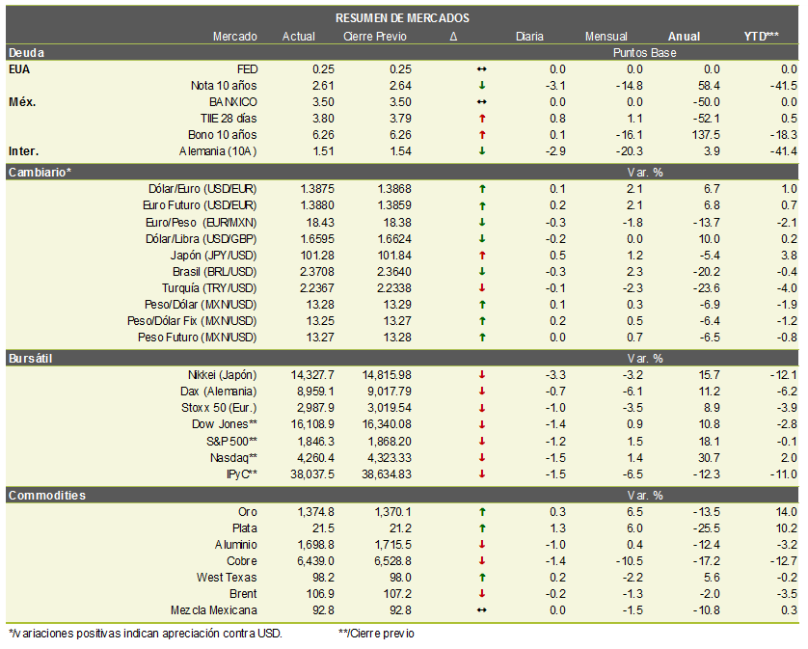Image resolution: width=808 pixels, height=649 pixels.
Task: Click the Commodities section header
Action: 47,496
